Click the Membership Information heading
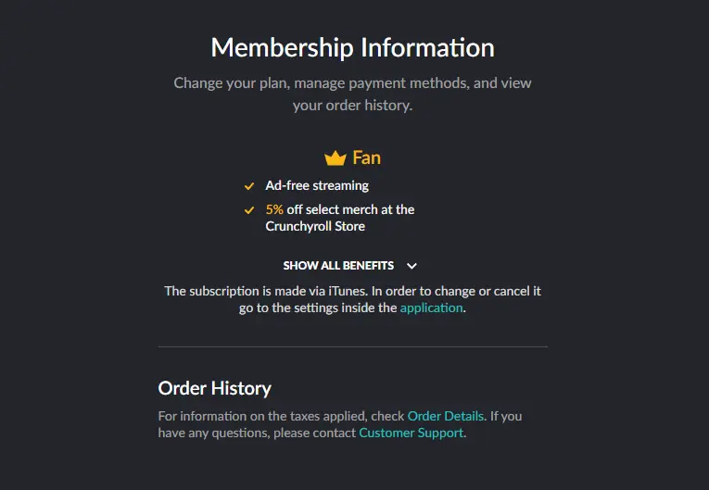This screenshot has width=709, height=490. click(x=353, y=47)
